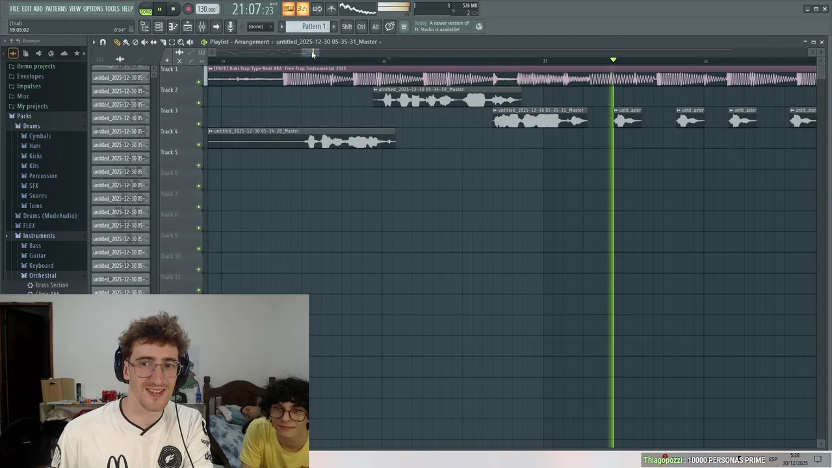Image resolution: width=832 pixels, height=468 pixels.
Task: Stop playback with the stop button
Action: click(173, 9)
